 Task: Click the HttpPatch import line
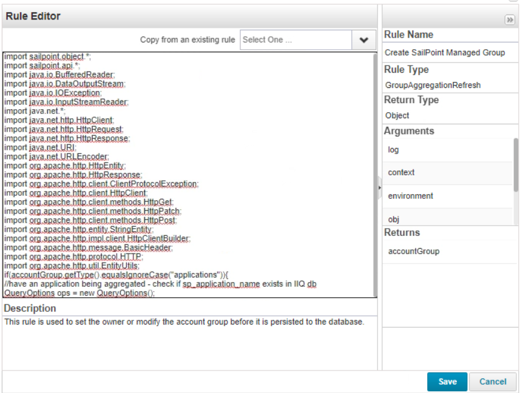(93, 212)
